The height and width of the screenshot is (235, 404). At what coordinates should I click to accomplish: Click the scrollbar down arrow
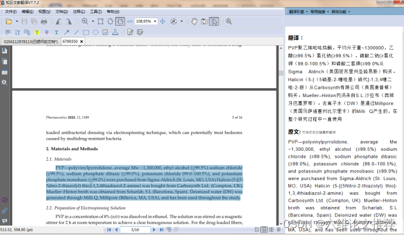(281, 224)
